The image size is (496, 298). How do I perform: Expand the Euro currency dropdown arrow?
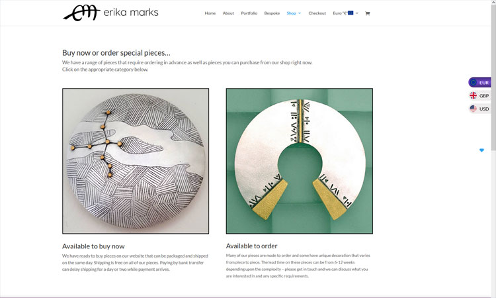357,13
